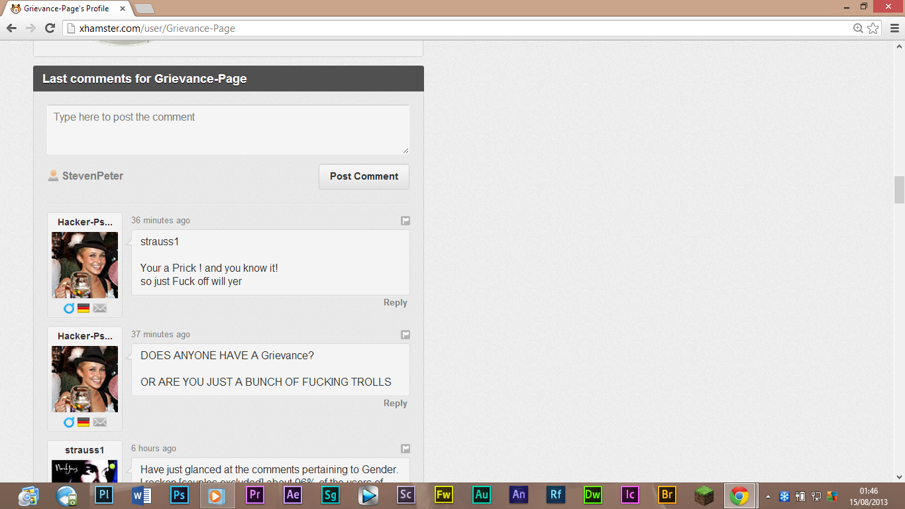This screenshot has height=509, width=905.
Task: Close the Grievance-Page's Profile tab
Action: pos(123,9)
